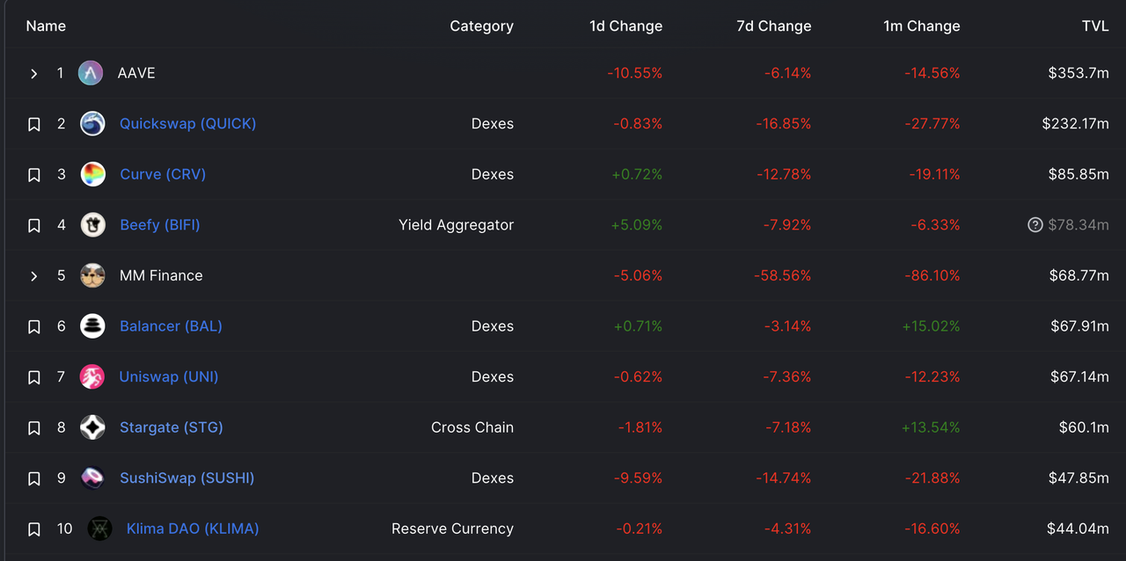Viewport: 1126px width, 561px height.
Task: Expand the MM Finance row
Action: click(34, 276)
